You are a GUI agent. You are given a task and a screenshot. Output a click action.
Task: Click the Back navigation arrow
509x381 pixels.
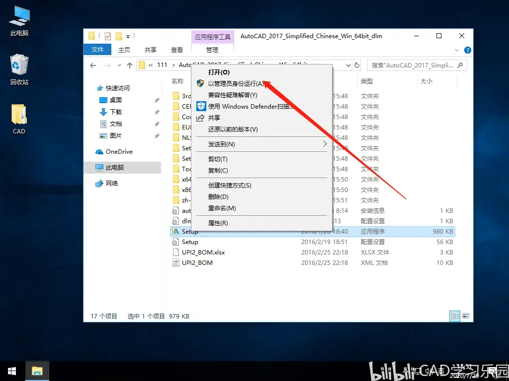93,65
